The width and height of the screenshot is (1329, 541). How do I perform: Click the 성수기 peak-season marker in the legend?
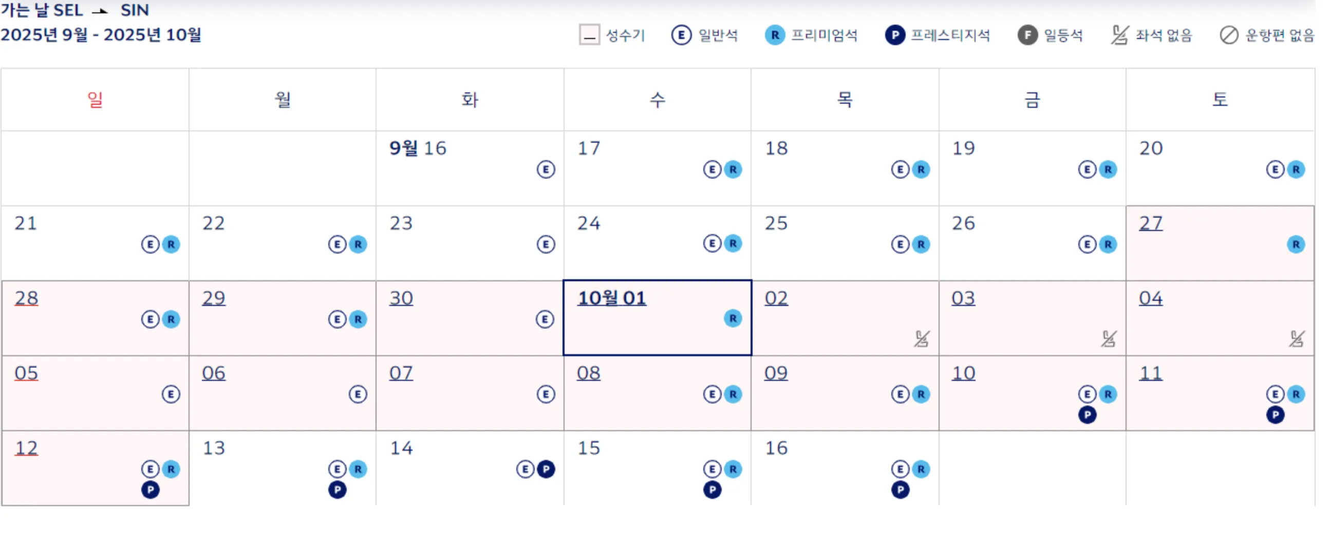coord(589,36)
